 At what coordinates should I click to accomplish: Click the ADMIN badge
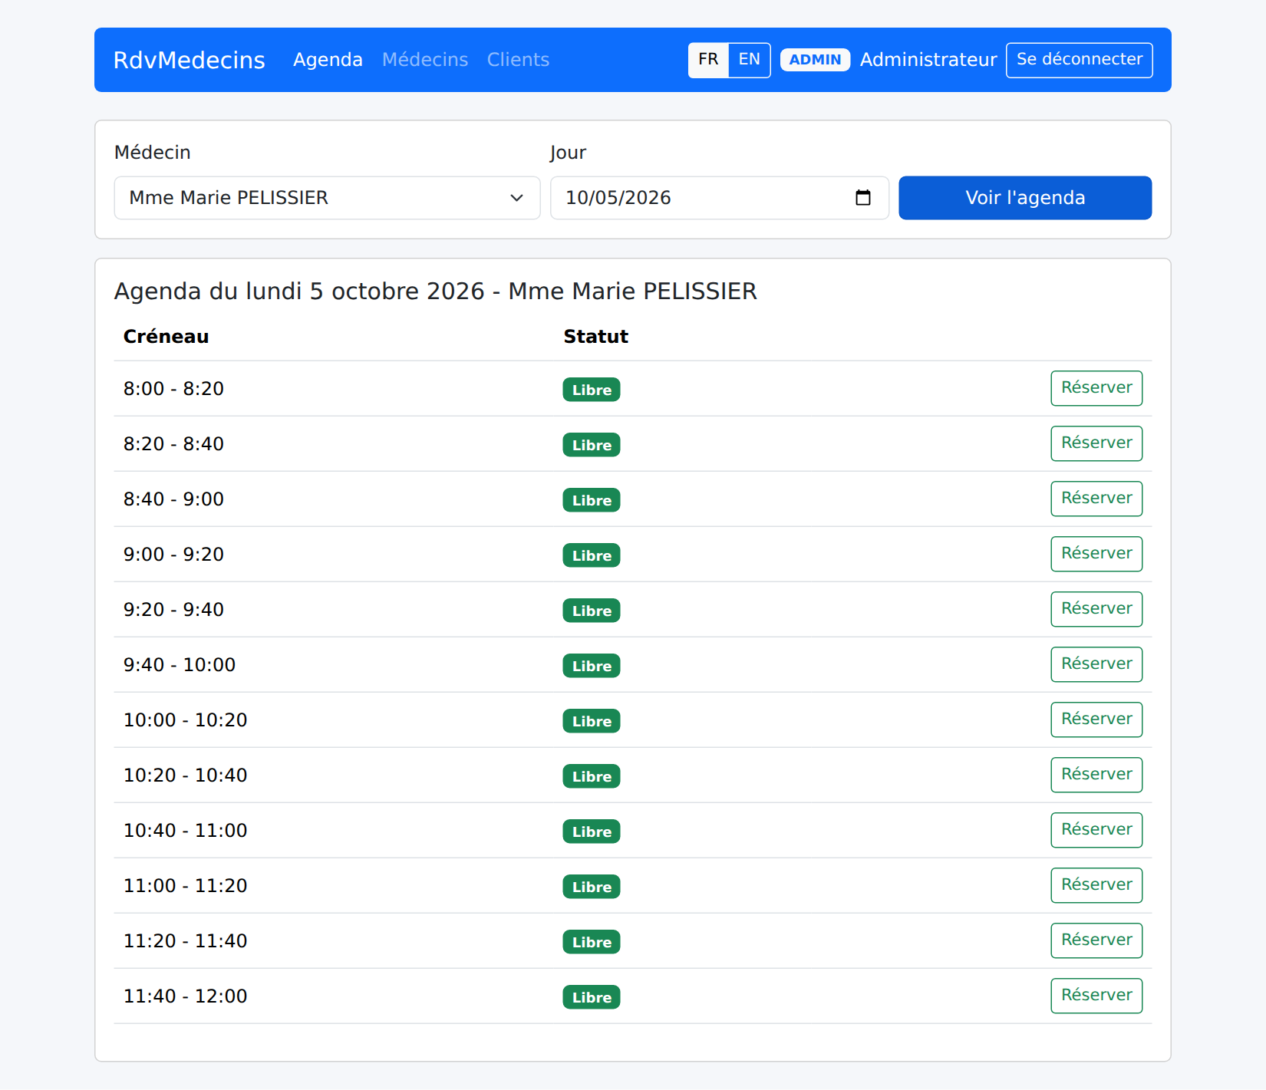point(815,60)
